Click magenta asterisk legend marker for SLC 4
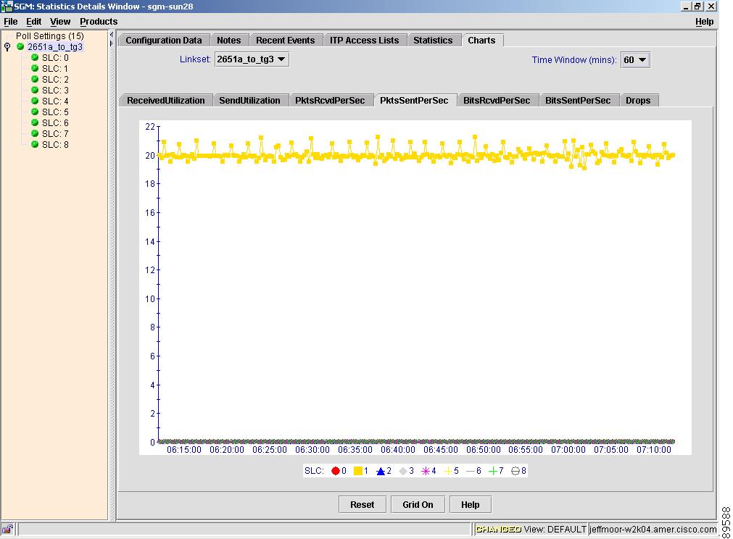Image resolution: width=733 pixels, height=539 pixels. [426, 471]
